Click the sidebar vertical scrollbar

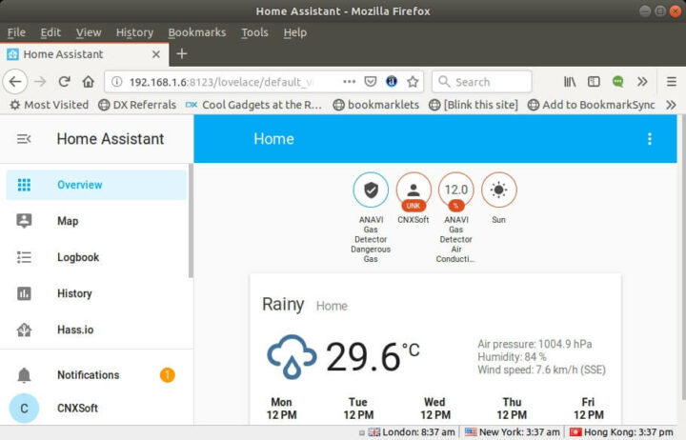coord(191,221)
